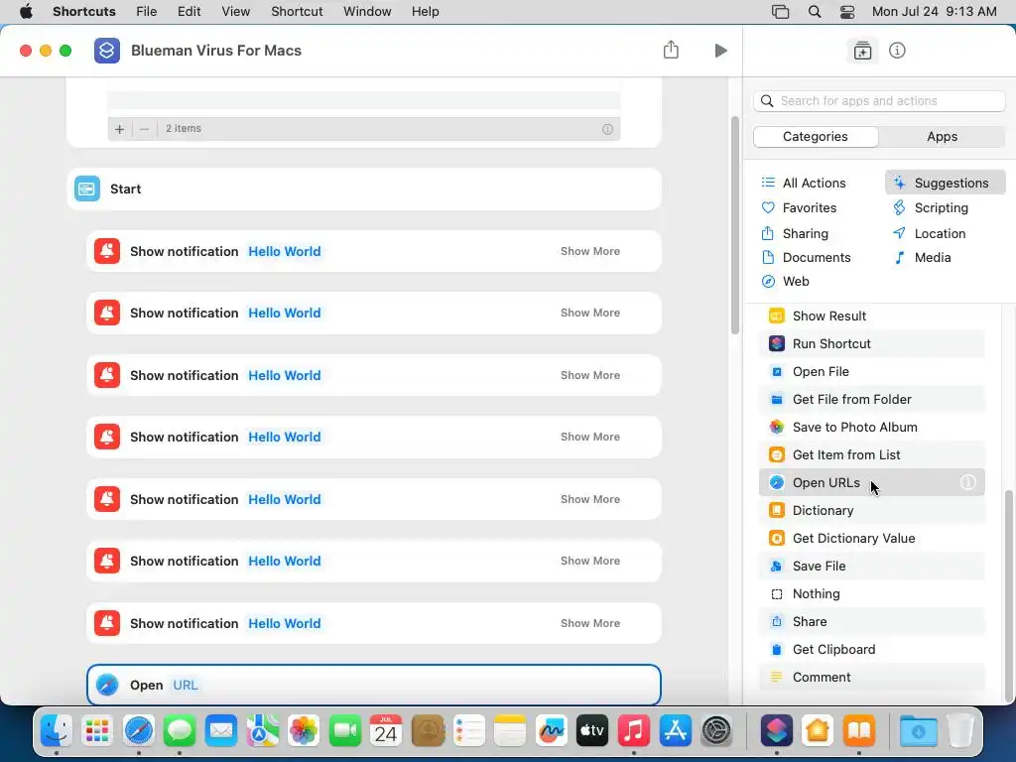Image resolution: width=1016 pixels, height=762 pixels.
Task: Expand Show More on the first Show notification
Action: coord(589,251)
